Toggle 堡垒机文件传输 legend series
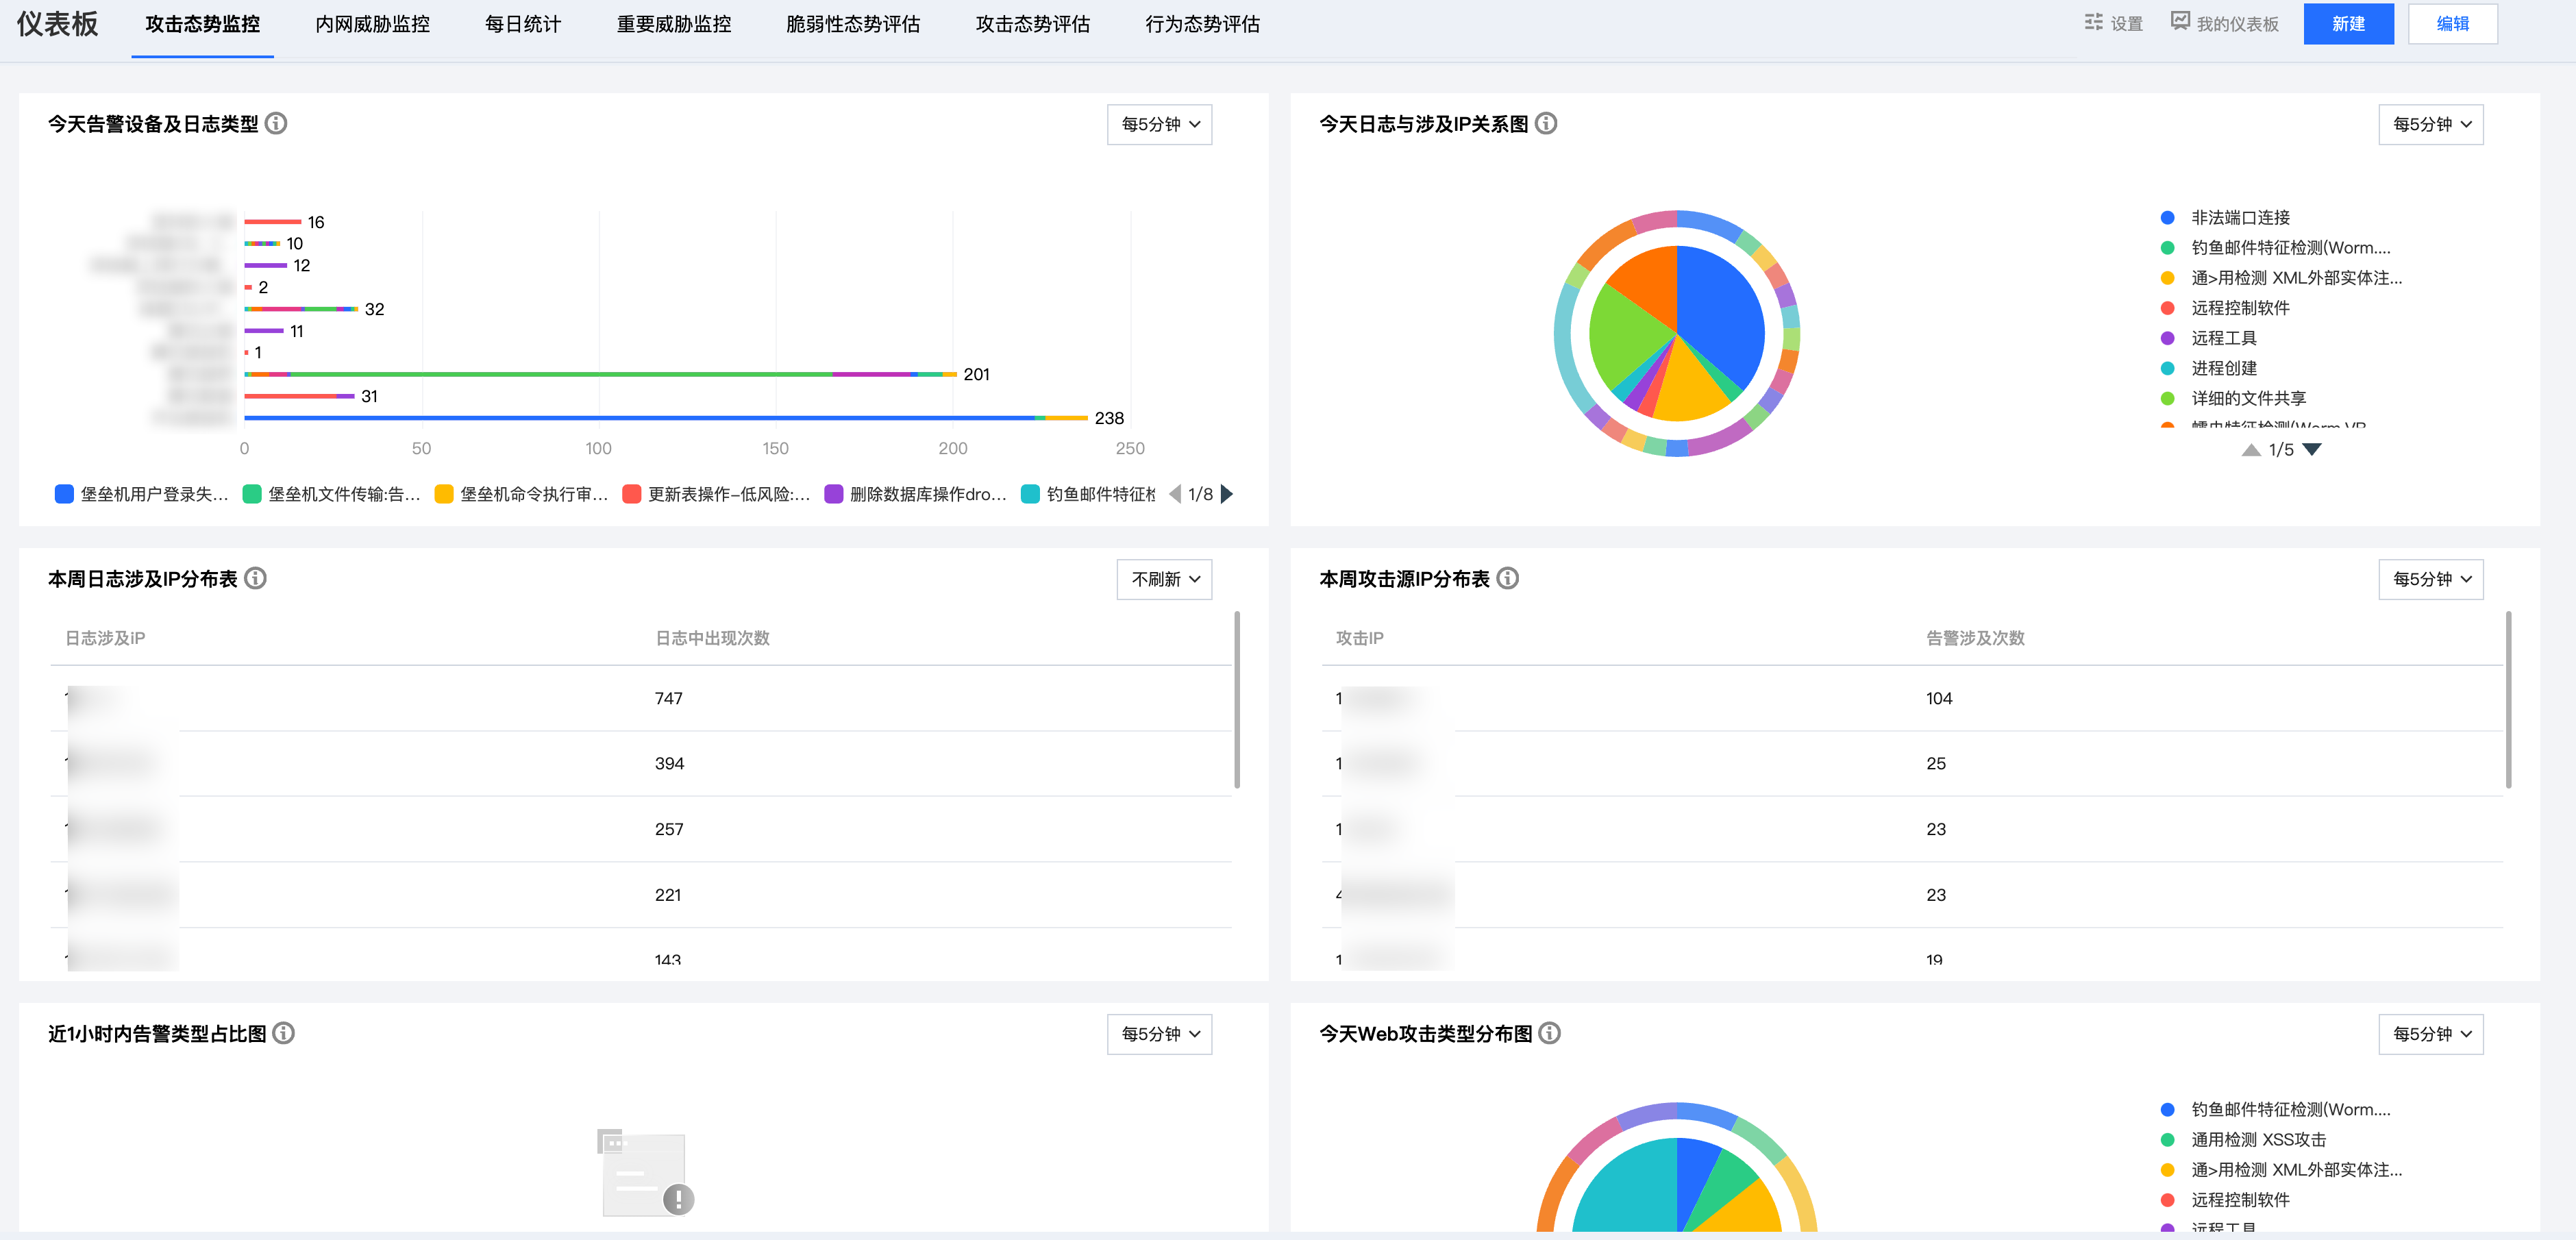This screenshot has height=1240, width=2576. point(332,494)
